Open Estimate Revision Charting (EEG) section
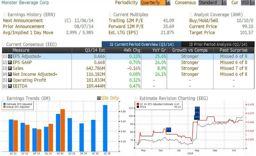The image size is (256, 156). (x=174, y=98)
